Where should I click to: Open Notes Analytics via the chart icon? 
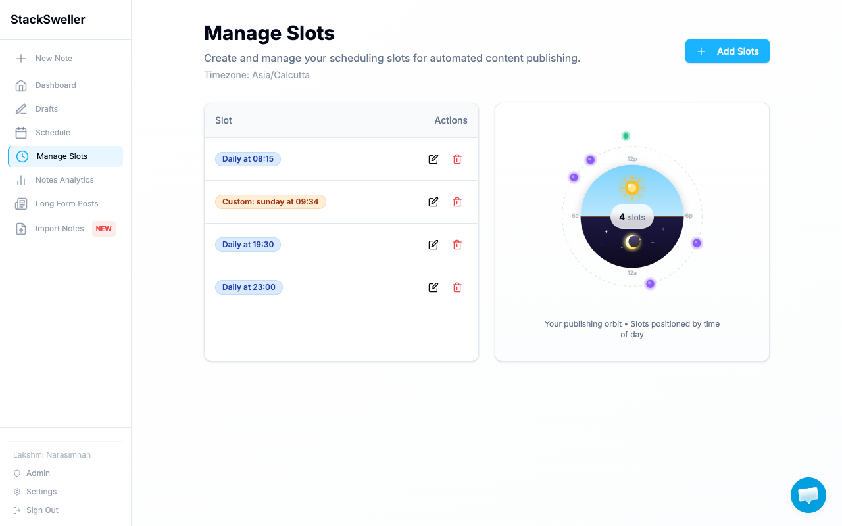(20, 179)
